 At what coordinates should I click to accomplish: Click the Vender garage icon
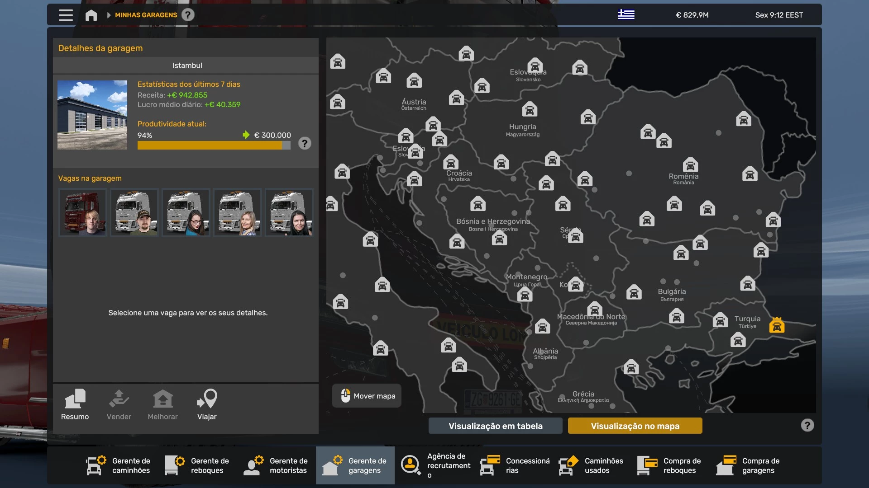click(x=119, y=404)
